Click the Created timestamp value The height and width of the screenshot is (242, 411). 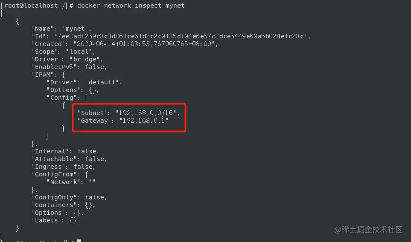coord(146,44)
